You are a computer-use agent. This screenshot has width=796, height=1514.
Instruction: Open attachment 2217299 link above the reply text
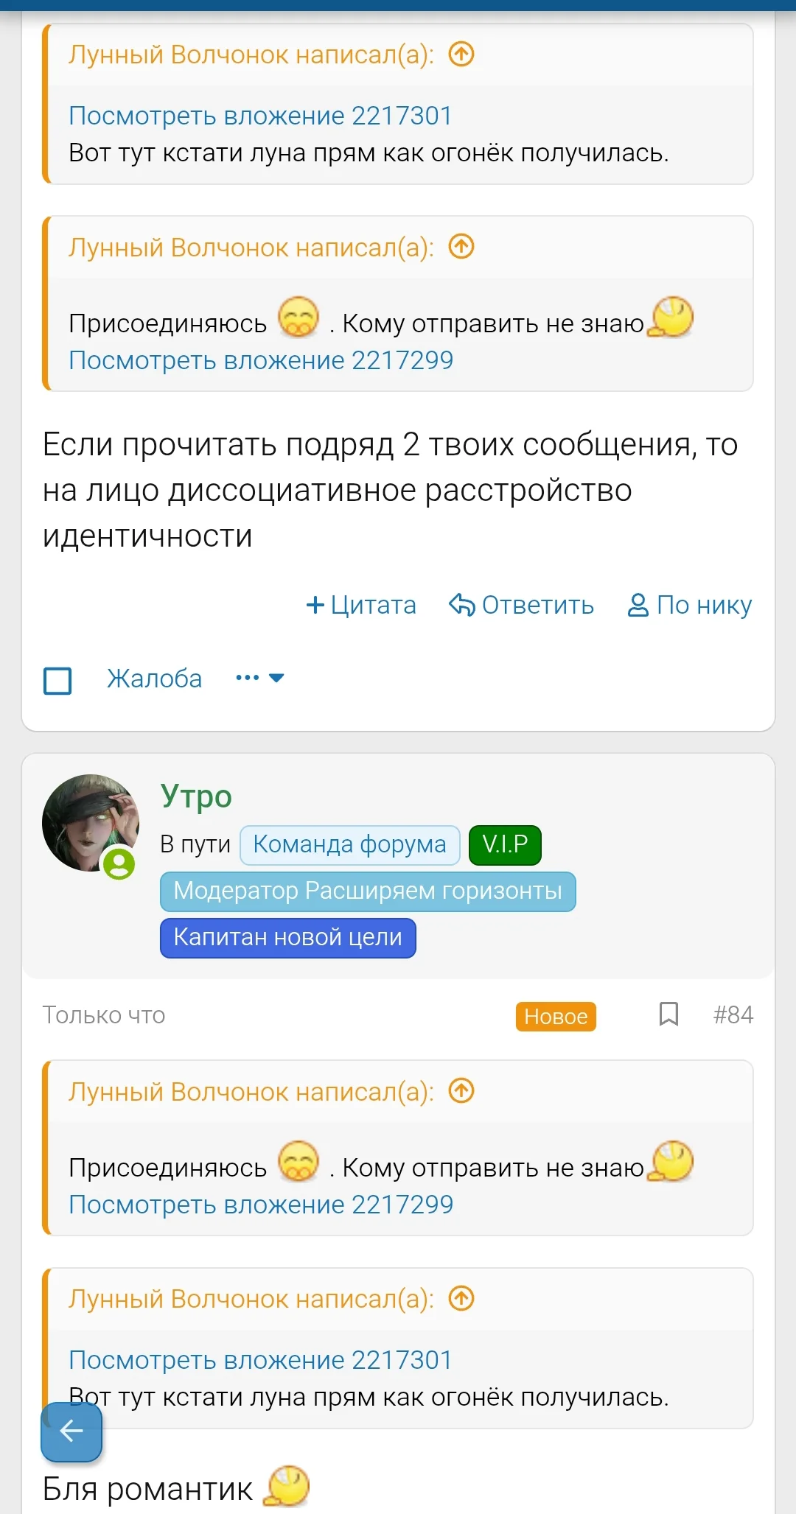click(261, 360)
